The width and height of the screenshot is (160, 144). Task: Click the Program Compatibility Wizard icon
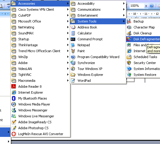(73, 57)
